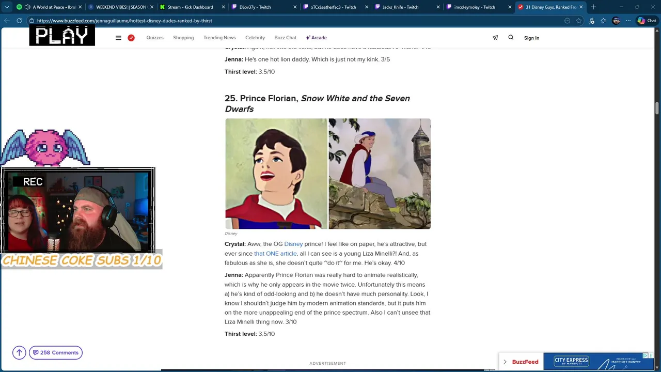Click the pink winged pixel creature overlay

45,147
